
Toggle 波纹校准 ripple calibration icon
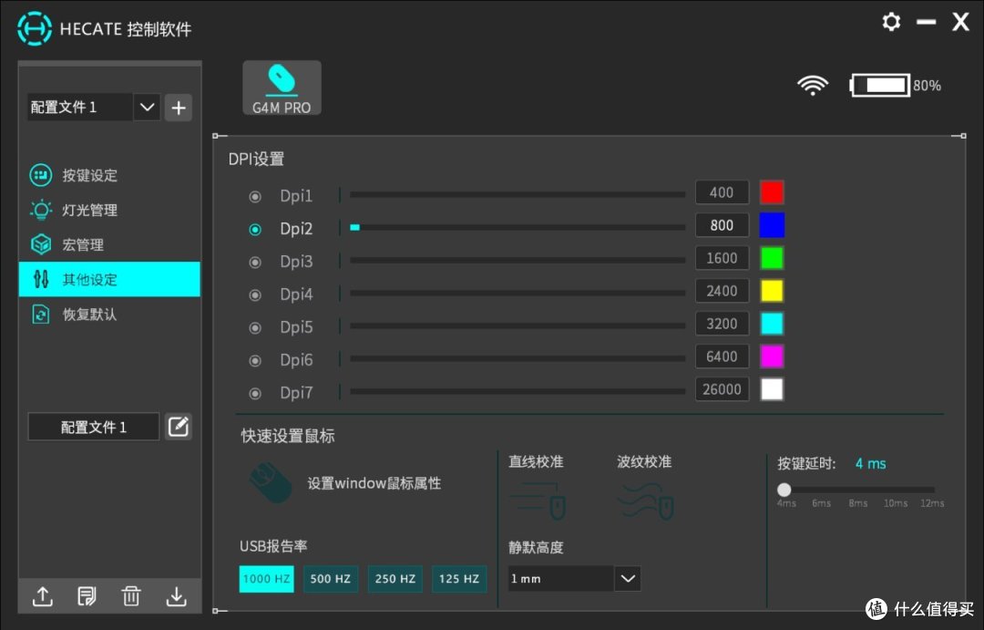[x=646, y=501]
